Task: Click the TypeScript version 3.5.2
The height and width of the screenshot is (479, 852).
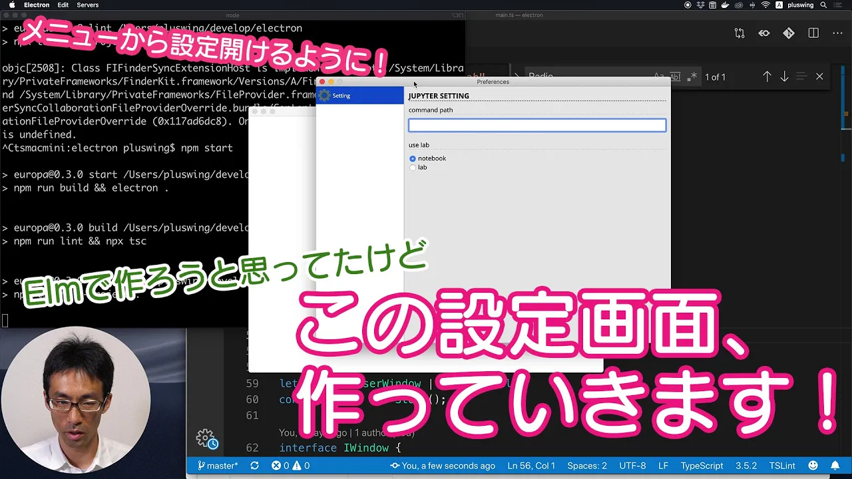Action: pos(746,466)
